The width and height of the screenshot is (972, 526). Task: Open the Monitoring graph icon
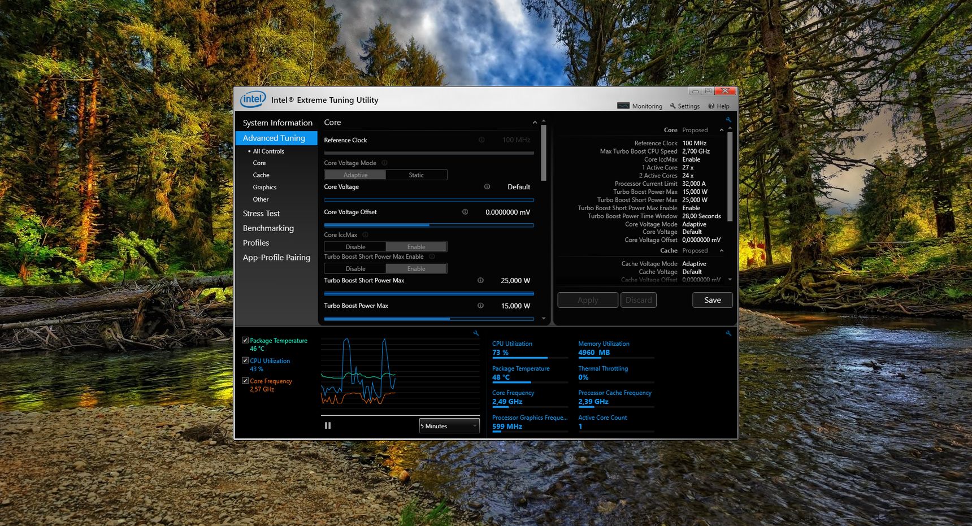point(623,106)
